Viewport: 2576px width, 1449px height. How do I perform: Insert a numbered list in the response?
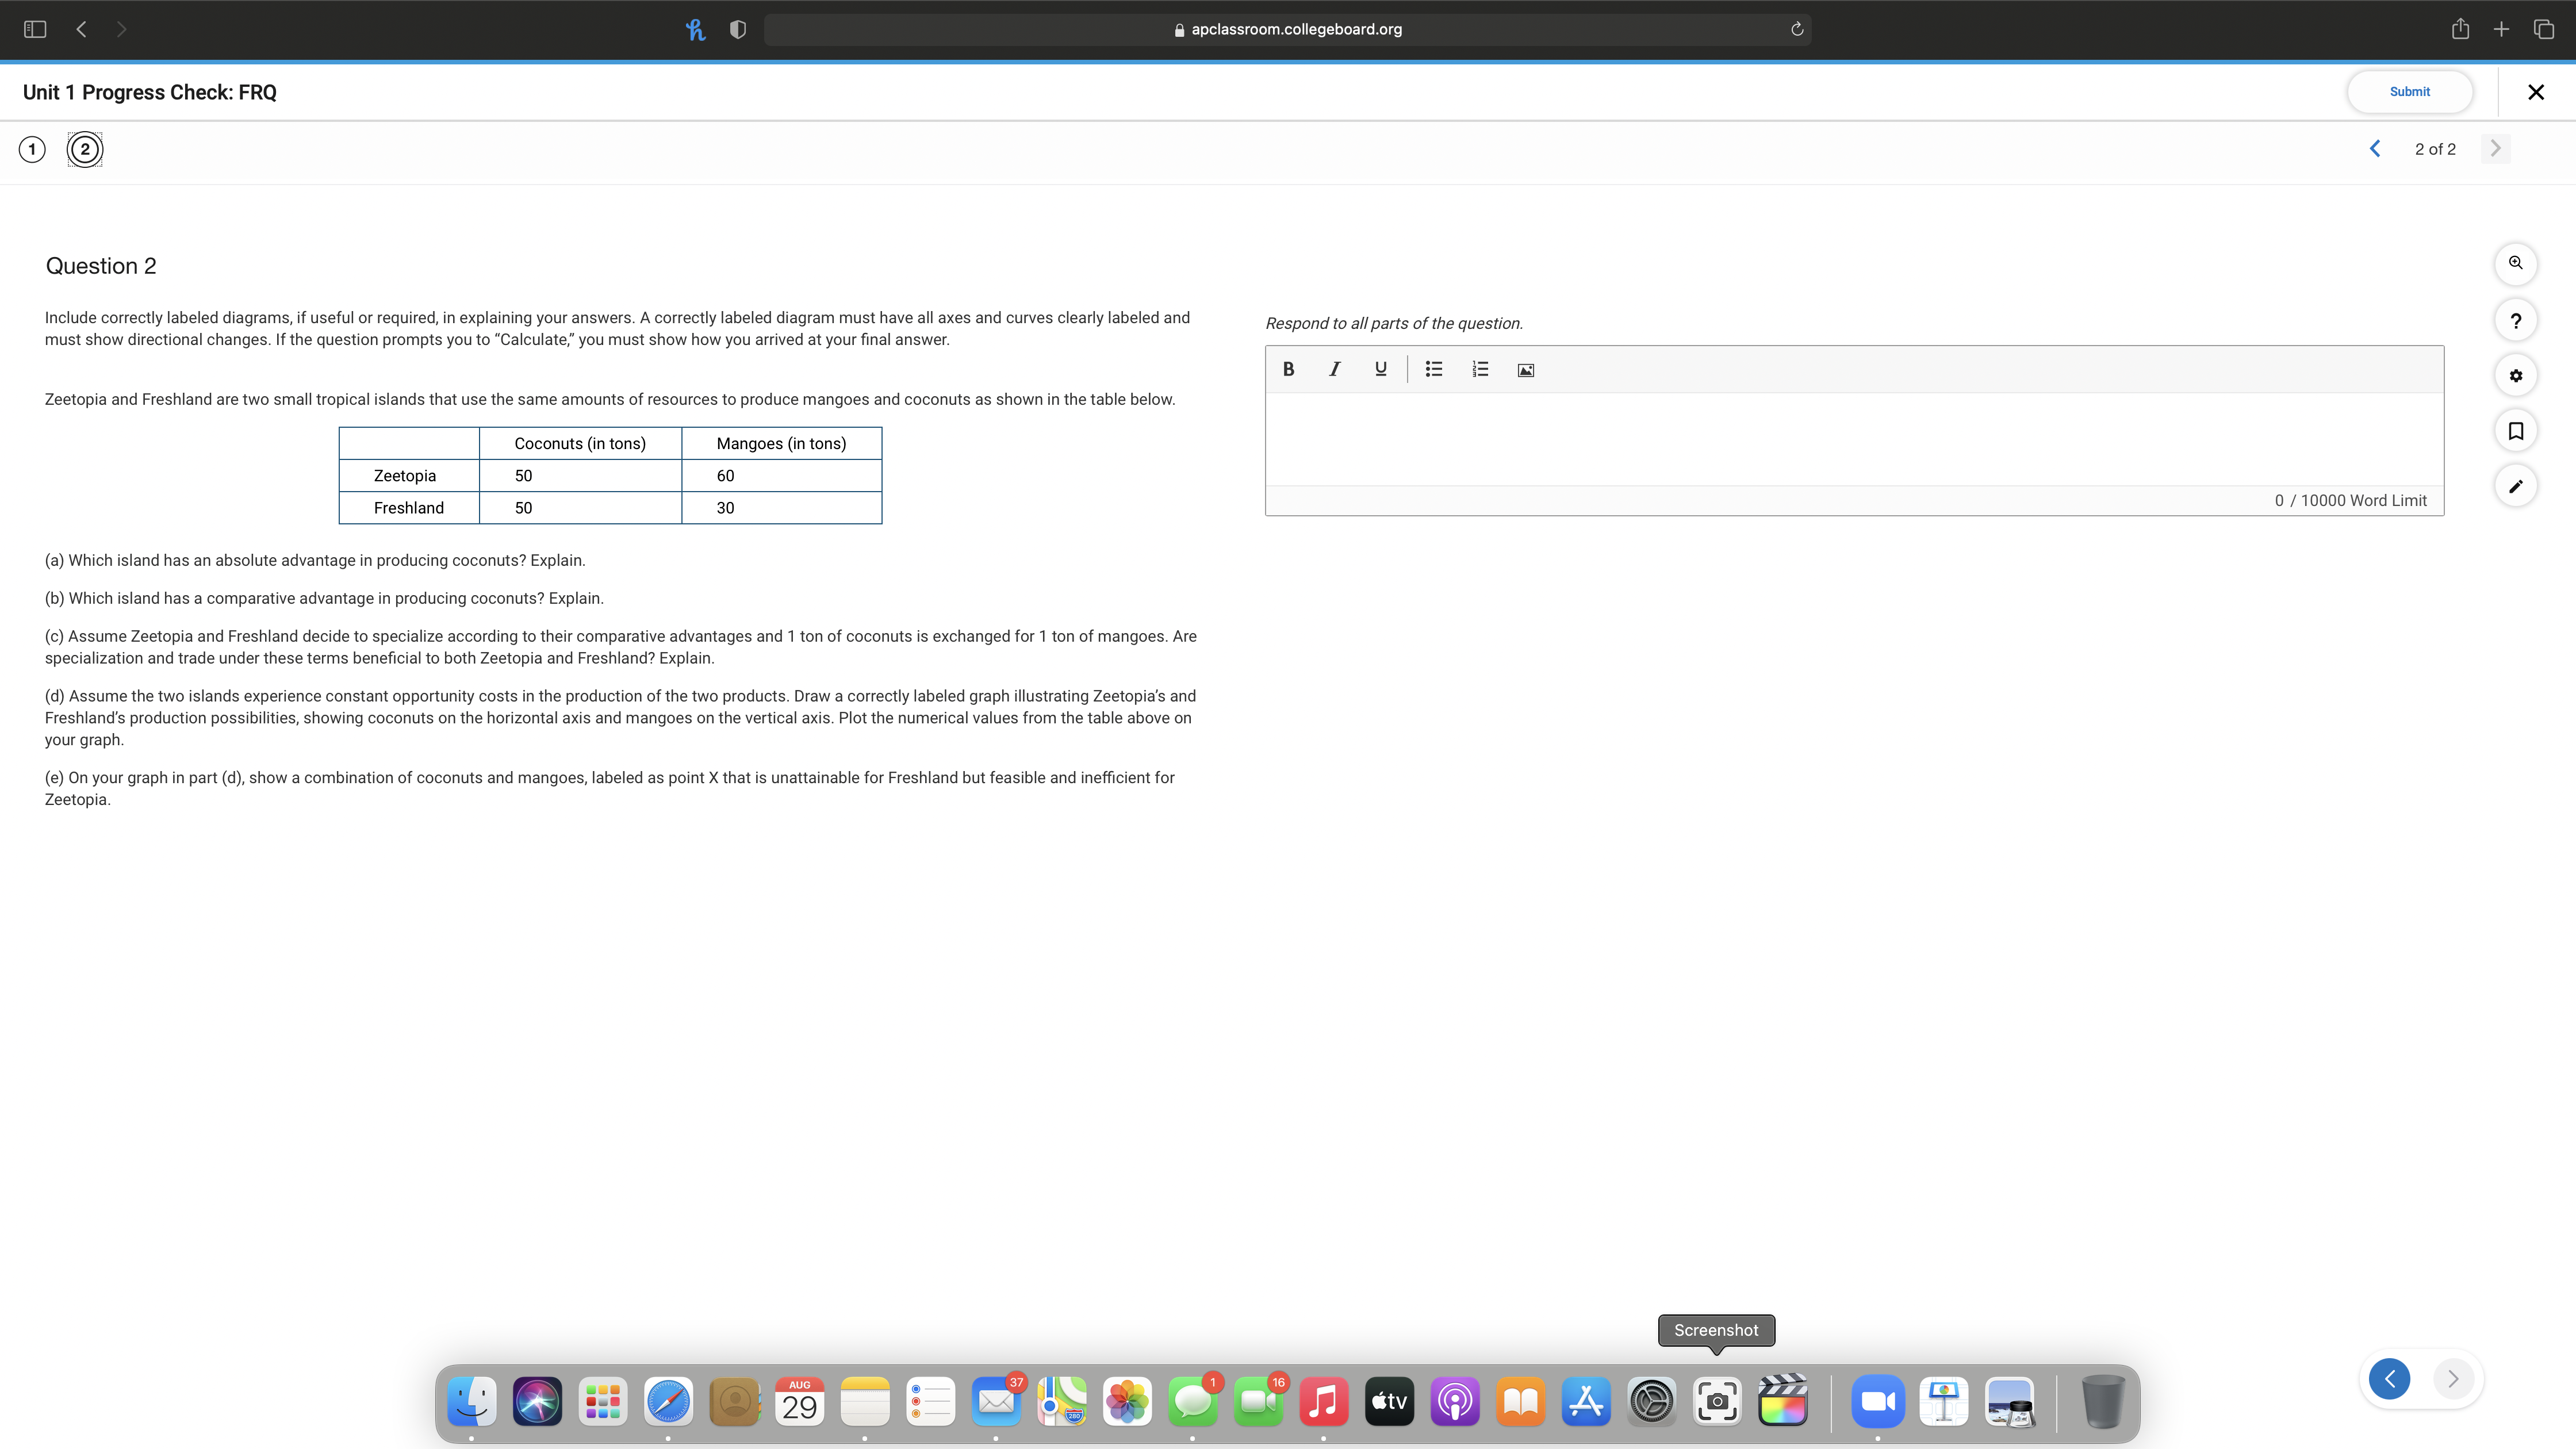pos(1480,369)
